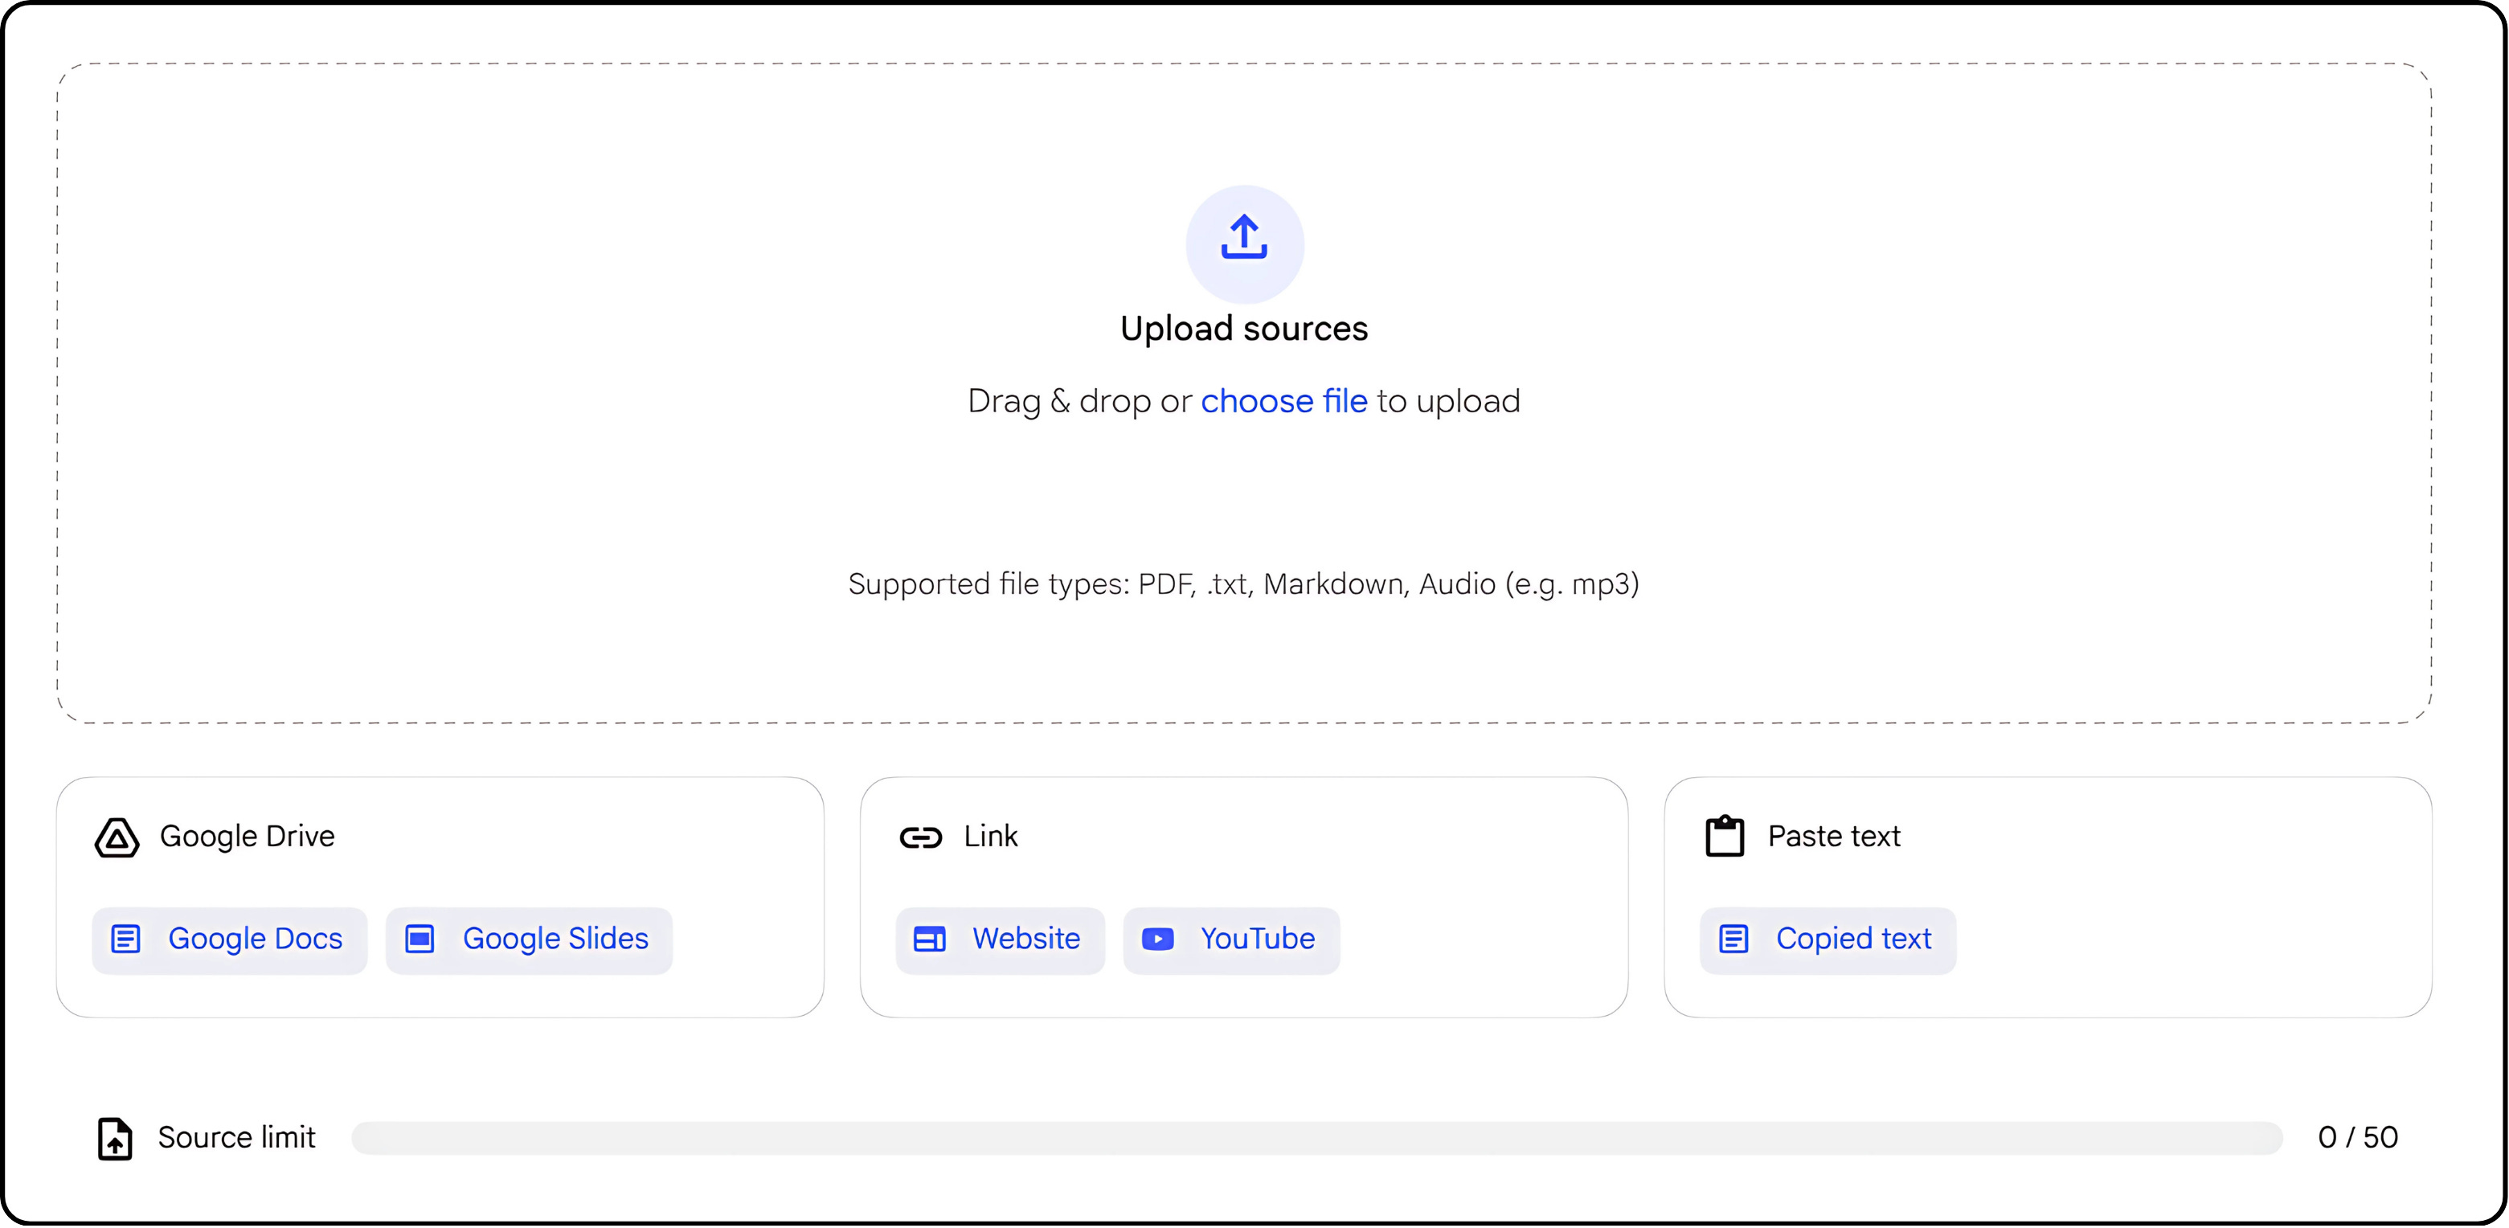
Task: Click the YouTube play icon
Action: (1157, 939)
